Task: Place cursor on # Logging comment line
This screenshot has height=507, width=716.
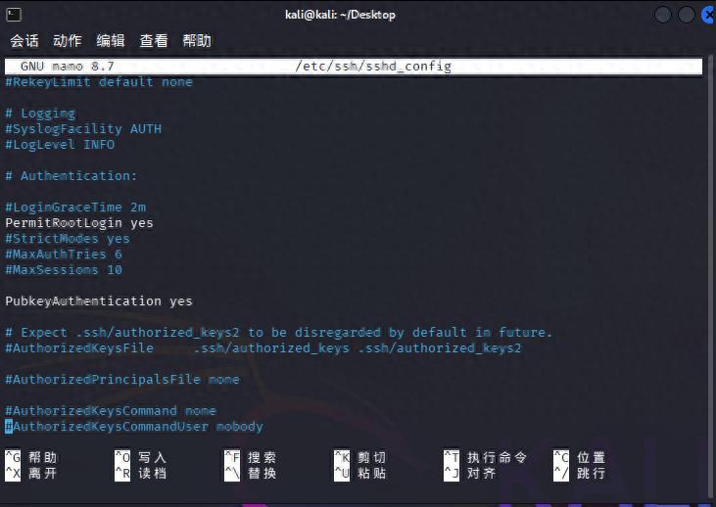Action: point(40,114)
